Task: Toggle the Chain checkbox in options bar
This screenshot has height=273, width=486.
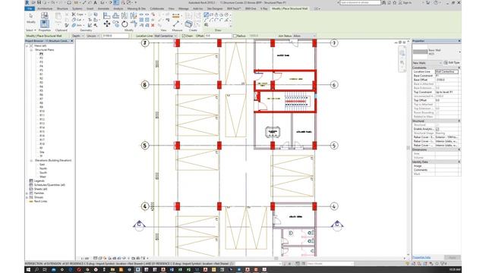Action: click(184, 36)
